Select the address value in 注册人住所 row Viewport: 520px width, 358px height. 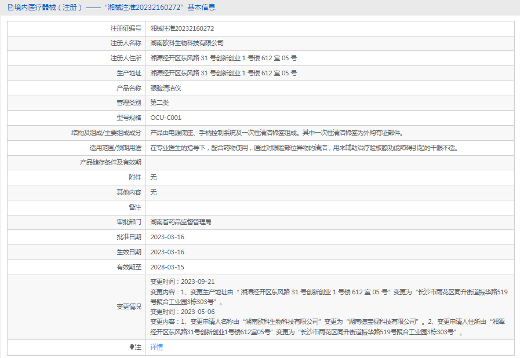coord(224,58)
